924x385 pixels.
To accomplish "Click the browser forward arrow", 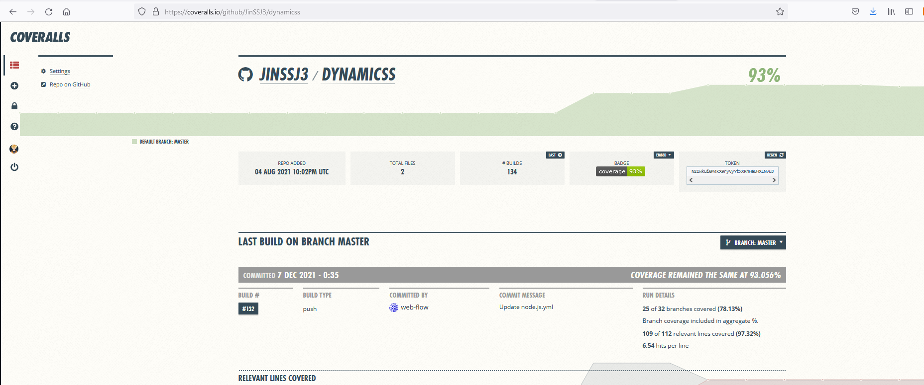I will coord(31,12).
